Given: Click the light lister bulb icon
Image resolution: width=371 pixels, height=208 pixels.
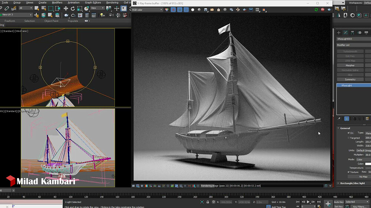Looking at the screenshot, I should [102, 15].
